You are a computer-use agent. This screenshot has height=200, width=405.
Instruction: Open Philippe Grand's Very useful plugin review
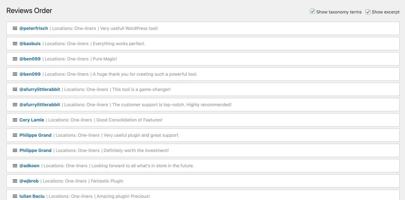coord(35,135)
